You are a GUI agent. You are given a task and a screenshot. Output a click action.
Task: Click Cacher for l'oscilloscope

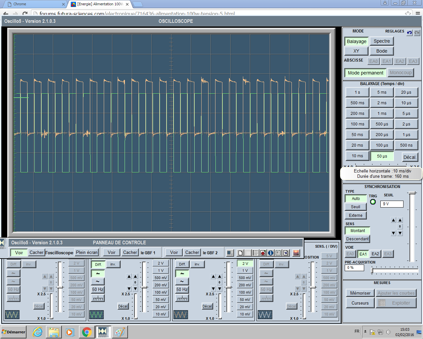coord(36,252)
